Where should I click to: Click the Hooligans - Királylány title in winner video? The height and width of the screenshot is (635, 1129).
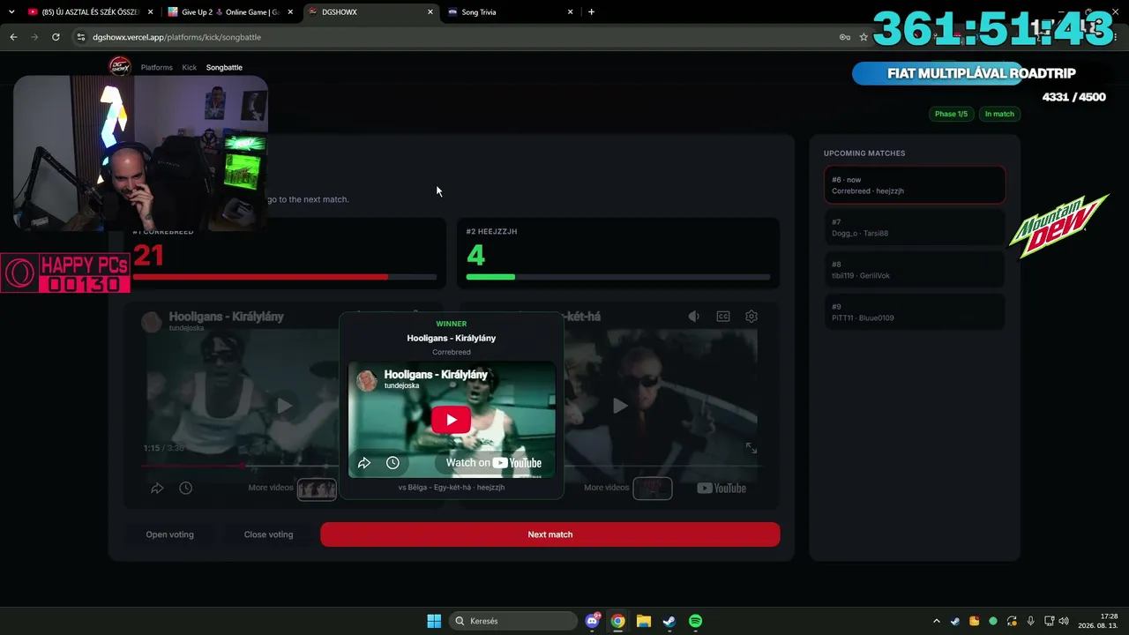pos(436,375)
